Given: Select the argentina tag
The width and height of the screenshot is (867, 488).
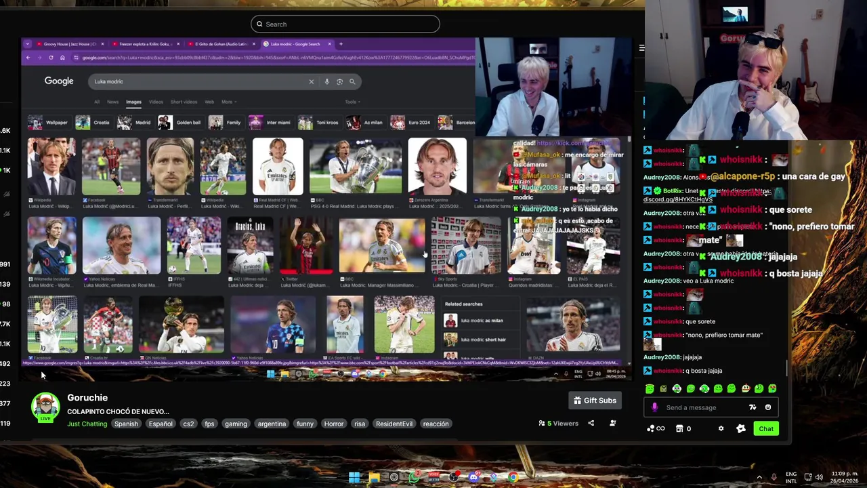Looking at the screenshot, I should [x=272, y=424].
